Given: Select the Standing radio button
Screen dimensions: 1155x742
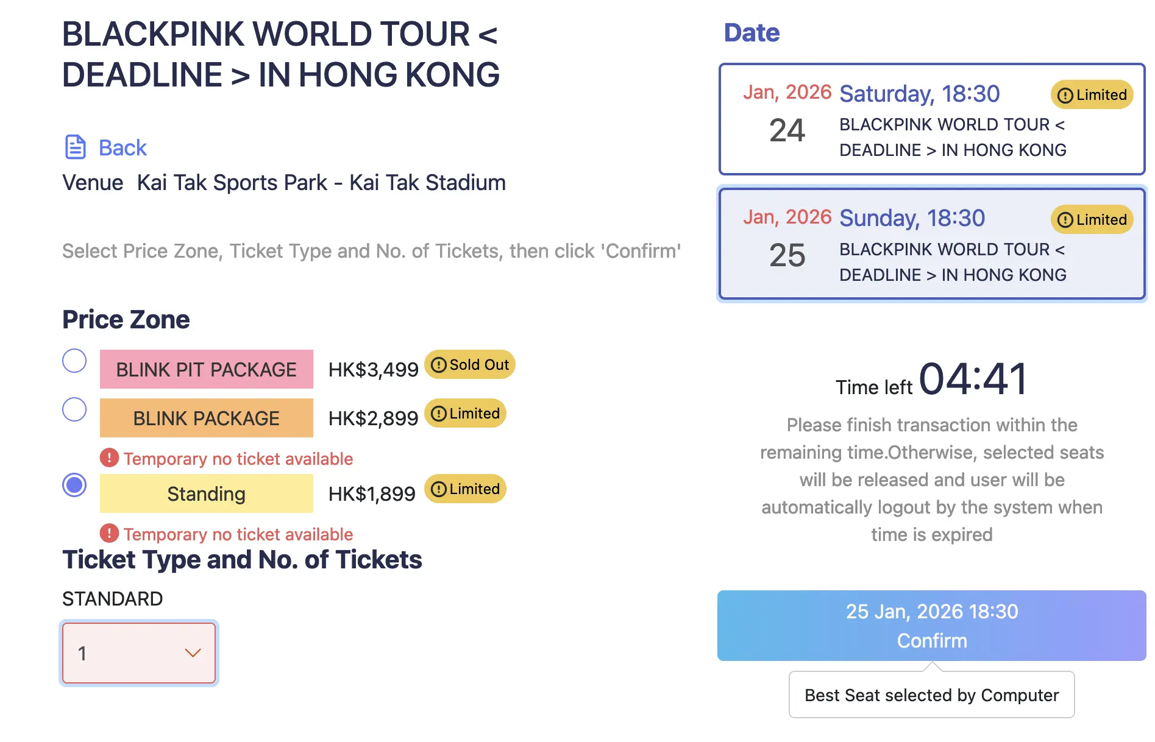Looking at the screenshot, I should (74, 485).
